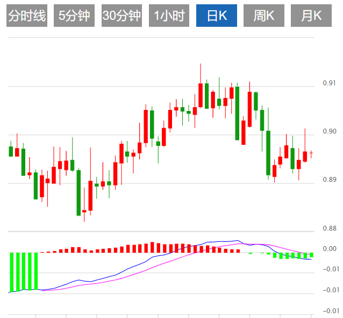Switch to the 周K weekly chart

[x=264, y=16]
